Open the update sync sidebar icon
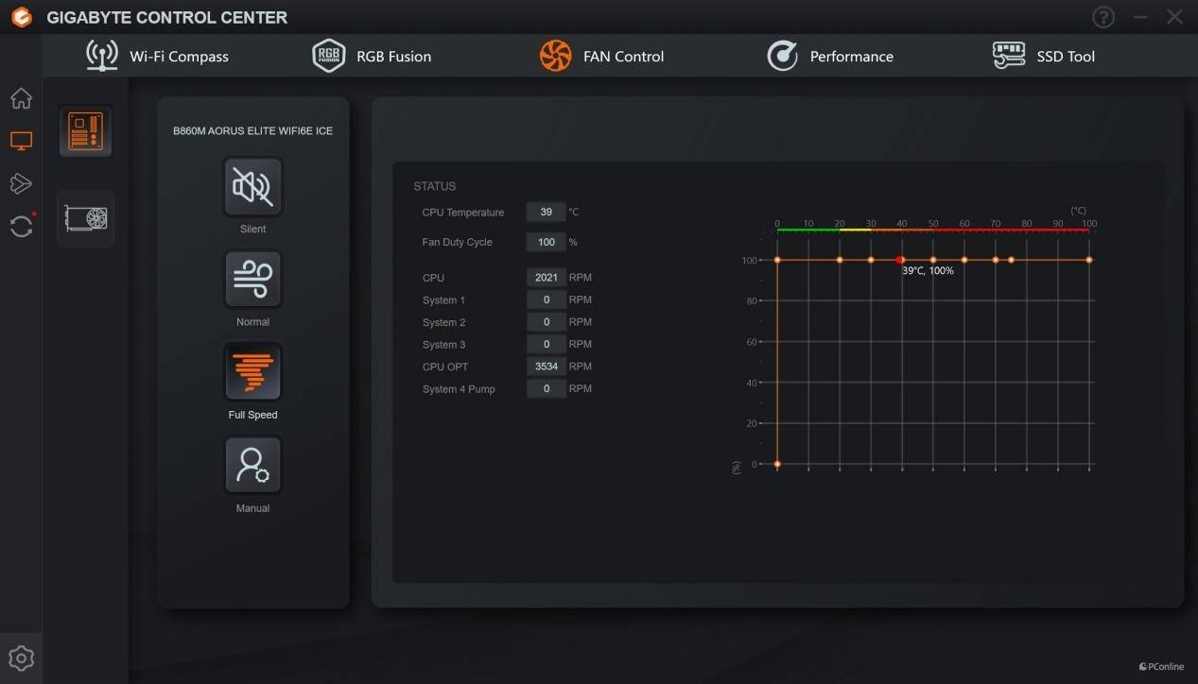This screenshot has width=1198, height=684. (21, 226)
